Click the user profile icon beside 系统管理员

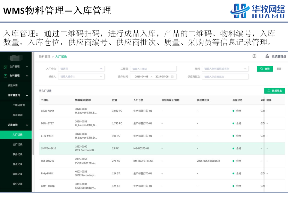[x=267, y=56]
